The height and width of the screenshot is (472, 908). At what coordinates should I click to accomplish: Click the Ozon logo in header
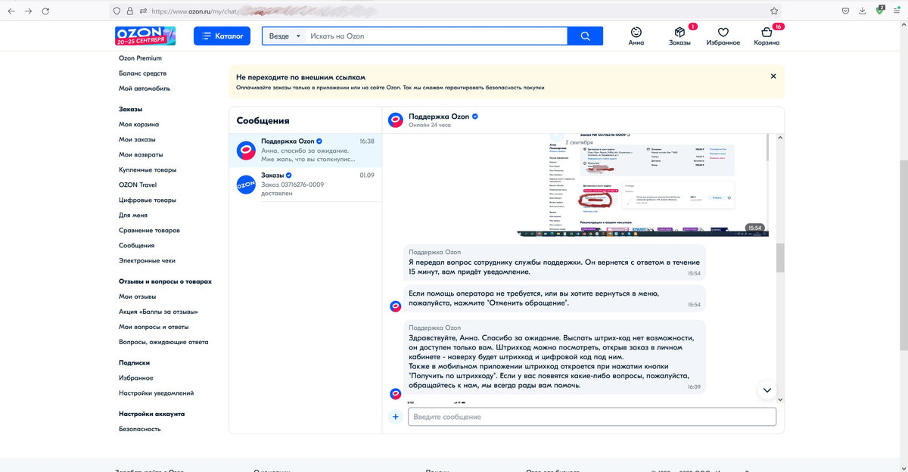145,36
